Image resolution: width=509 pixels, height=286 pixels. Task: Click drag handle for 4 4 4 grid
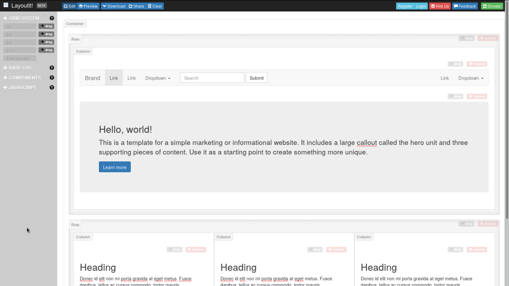click(x=46, y=50)
